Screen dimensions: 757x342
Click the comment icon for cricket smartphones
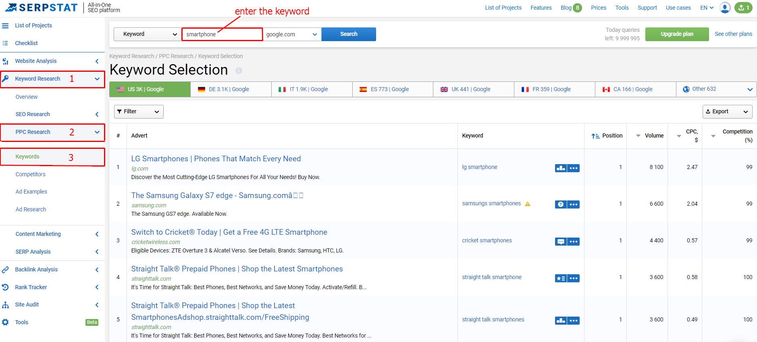pyautogui.click(x=561, y=242)
